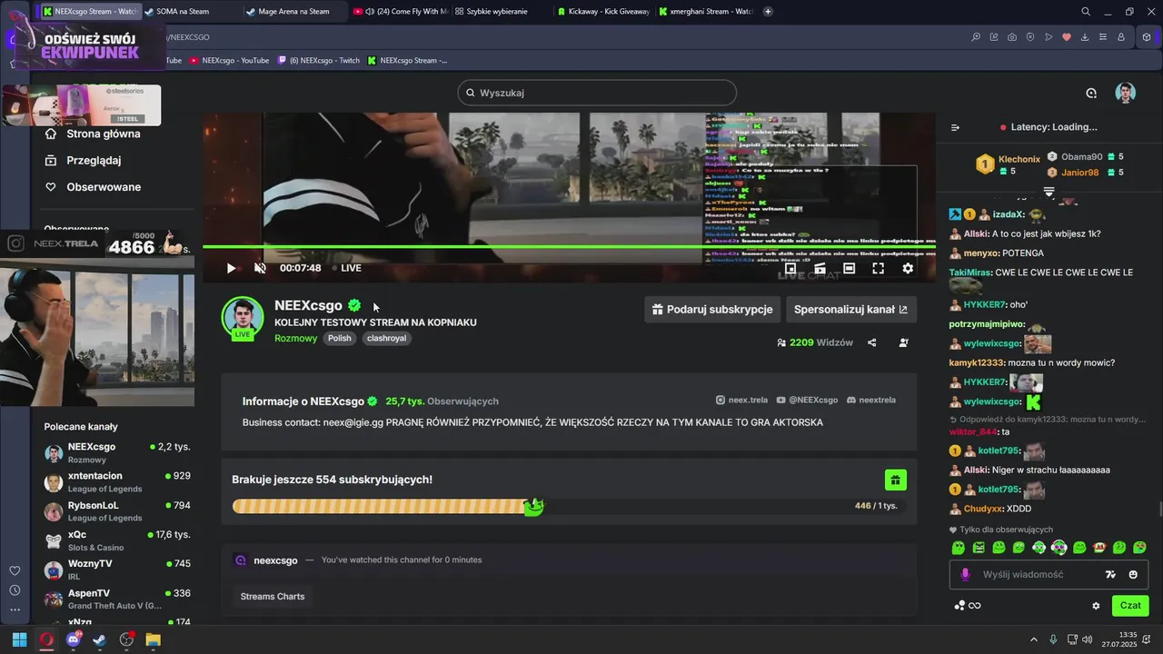Click the circular icon beside profile avatar
The width and height of the screenshot is (1163, 654).
(1091, 93)
